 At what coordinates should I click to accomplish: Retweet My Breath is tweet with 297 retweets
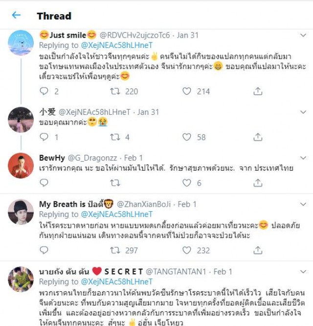(x=115, y=250)
